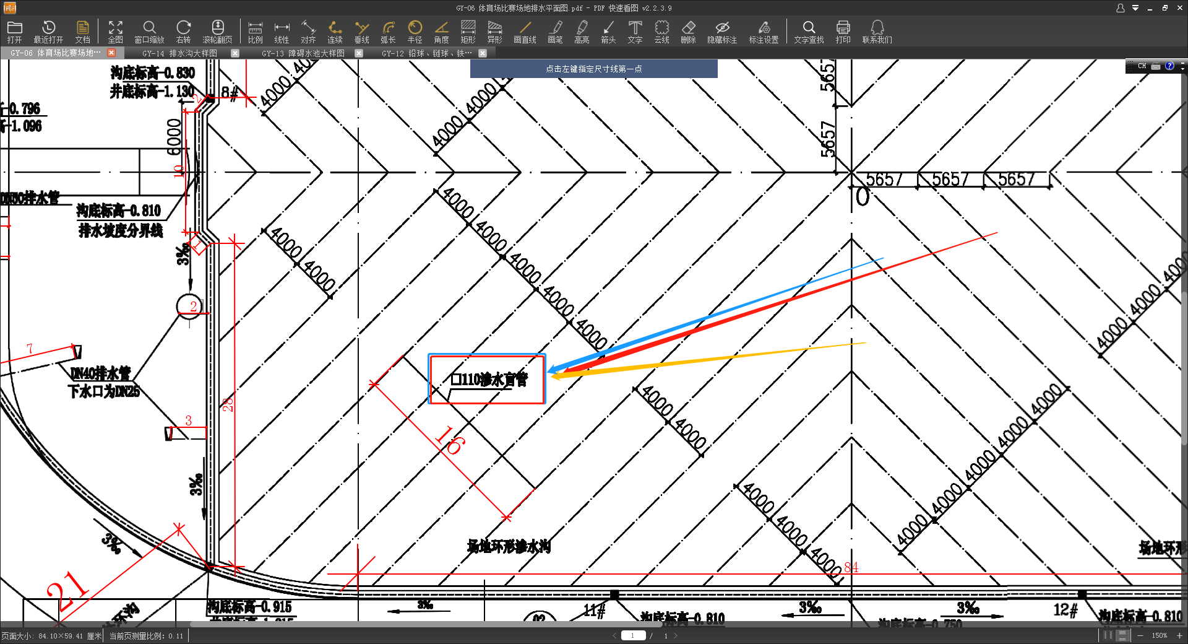
Task: Select the 对齐 aligned dimension tool
Action: pos(308,32)
